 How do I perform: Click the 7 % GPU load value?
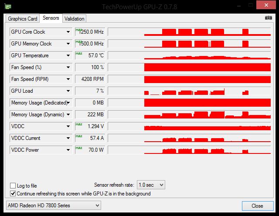coord(90,91)
